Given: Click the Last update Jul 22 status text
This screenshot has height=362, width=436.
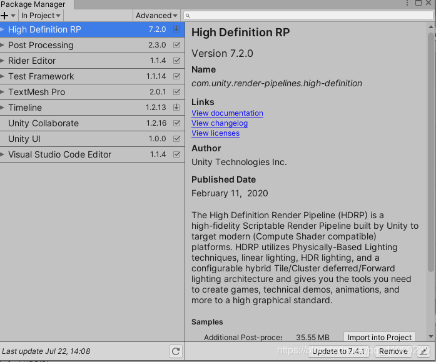Looking at the screenshot, I should point(46,351).
